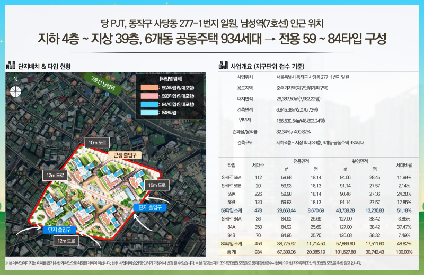The image size is (424, 275).
Task: Click the 사업위치 row label
Action: (245, 77)
